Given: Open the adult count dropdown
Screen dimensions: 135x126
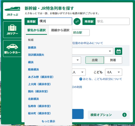Looking at the screenshot, I should point(79,72).
